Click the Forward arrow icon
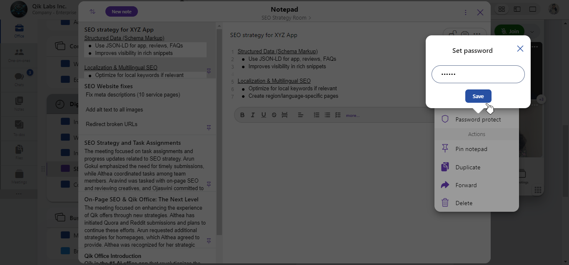Viewport: 569px width, 265px height. point(445,185)
